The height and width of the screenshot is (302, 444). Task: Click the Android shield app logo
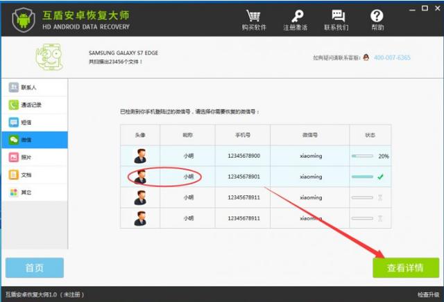click(24, 19)
